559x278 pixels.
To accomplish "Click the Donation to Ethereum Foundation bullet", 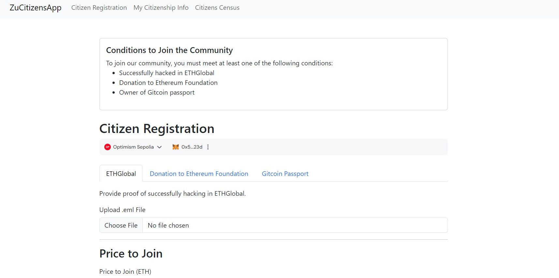I will [x=169, y=83].
